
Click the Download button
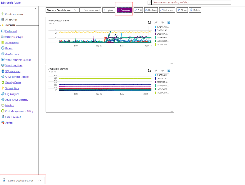point(124,10)
